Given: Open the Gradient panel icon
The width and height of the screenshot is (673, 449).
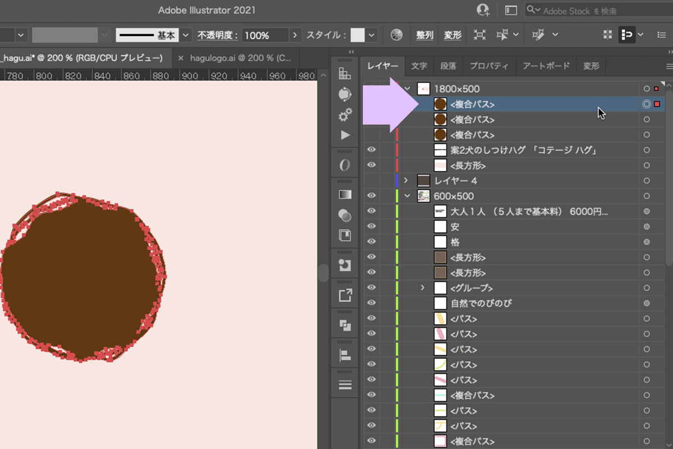Looking at the screenshot, I should tap(345, 195).
